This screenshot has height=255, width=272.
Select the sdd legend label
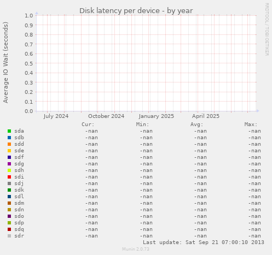[19, 144]
